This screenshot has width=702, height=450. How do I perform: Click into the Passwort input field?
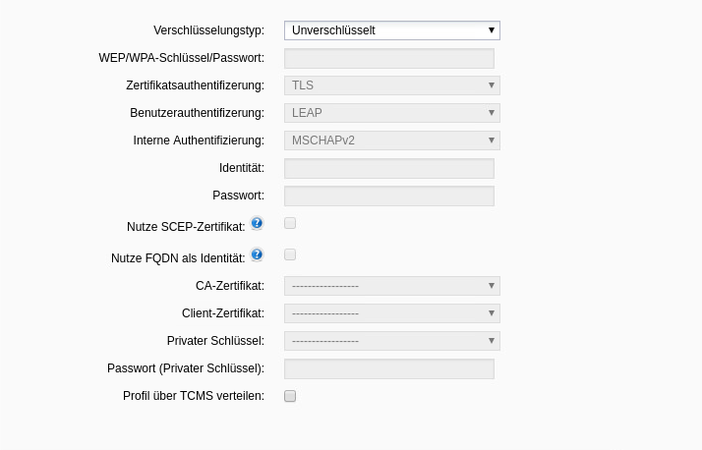pos(388,196)
